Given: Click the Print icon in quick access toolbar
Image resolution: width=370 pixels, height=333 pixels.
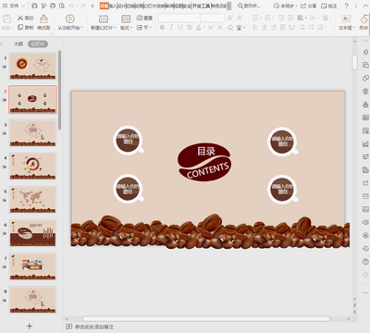Looking at the screenshot, I should click(53, 6).
